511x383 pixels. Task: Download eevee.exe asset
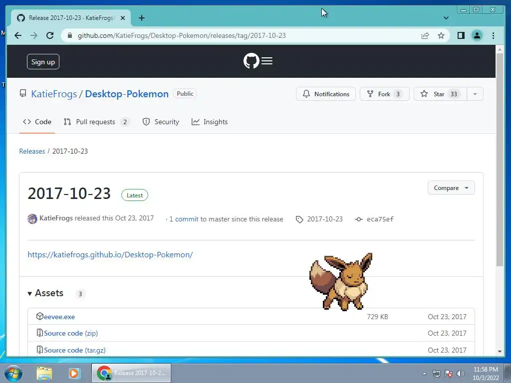pos(59,317)
